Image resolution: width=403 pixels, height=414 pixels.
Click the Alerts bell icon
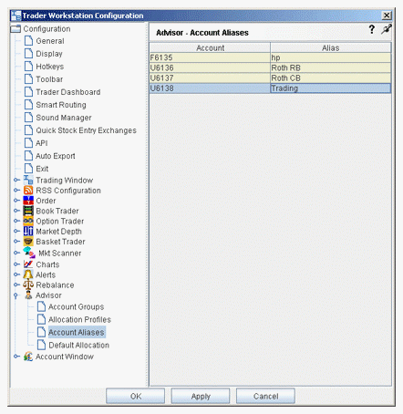[x=28, y=274]
